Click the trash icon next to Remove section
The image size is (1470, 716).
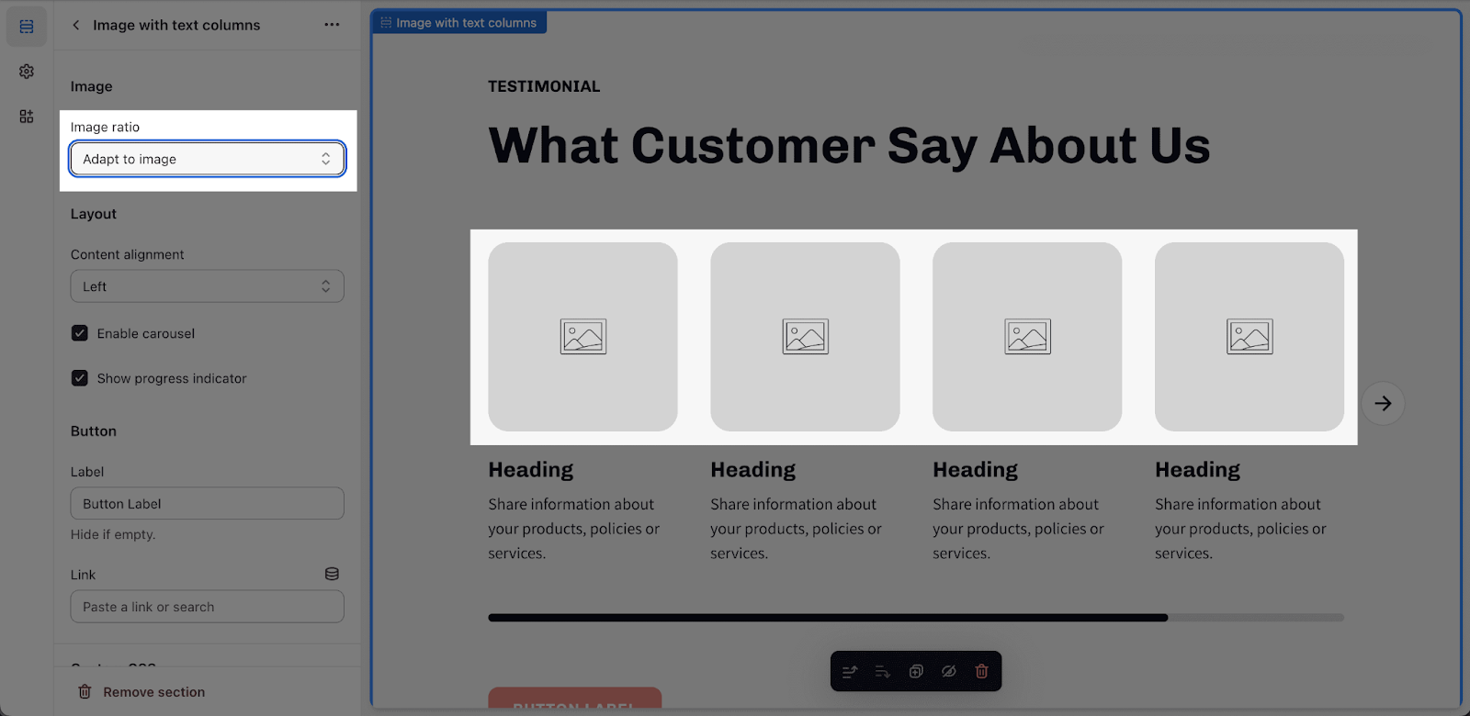[x=85, y=692]
